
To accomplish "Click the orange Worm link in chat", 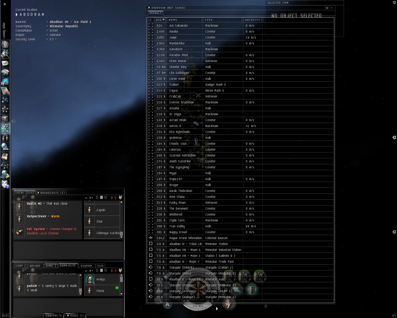I will click(x=55, y=216).
